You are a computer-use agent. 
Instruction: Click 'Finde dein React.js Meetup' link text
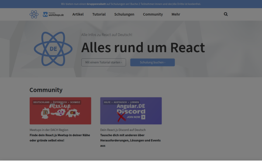(x=60, y=138)
